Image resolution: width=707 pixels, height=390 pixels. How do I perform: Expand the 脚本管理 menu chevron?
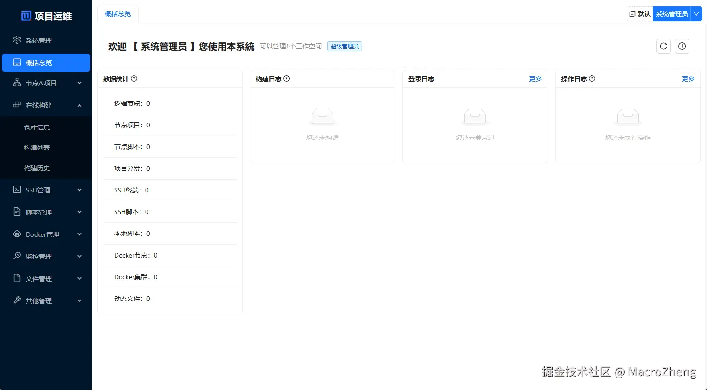click(79, 212)
